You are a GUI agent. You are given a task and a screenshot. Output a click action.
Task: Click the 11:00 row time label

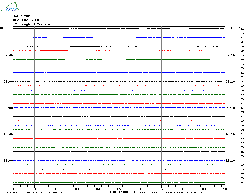coord(8,161)
